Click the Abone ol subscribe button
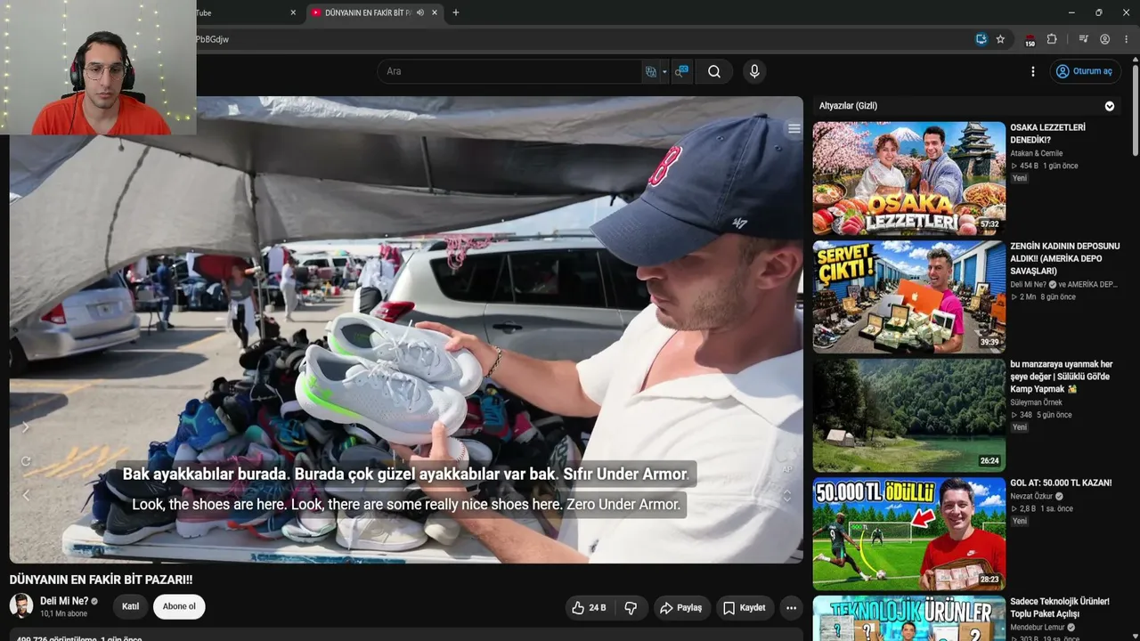Image resolution: width=1140 pixels, height=641 pixels. click(x=179, y=607)
